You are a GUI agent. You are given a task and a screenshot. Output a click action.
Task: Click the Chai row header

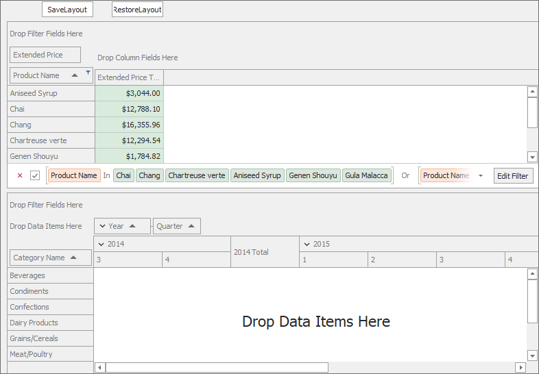(51, 109)
